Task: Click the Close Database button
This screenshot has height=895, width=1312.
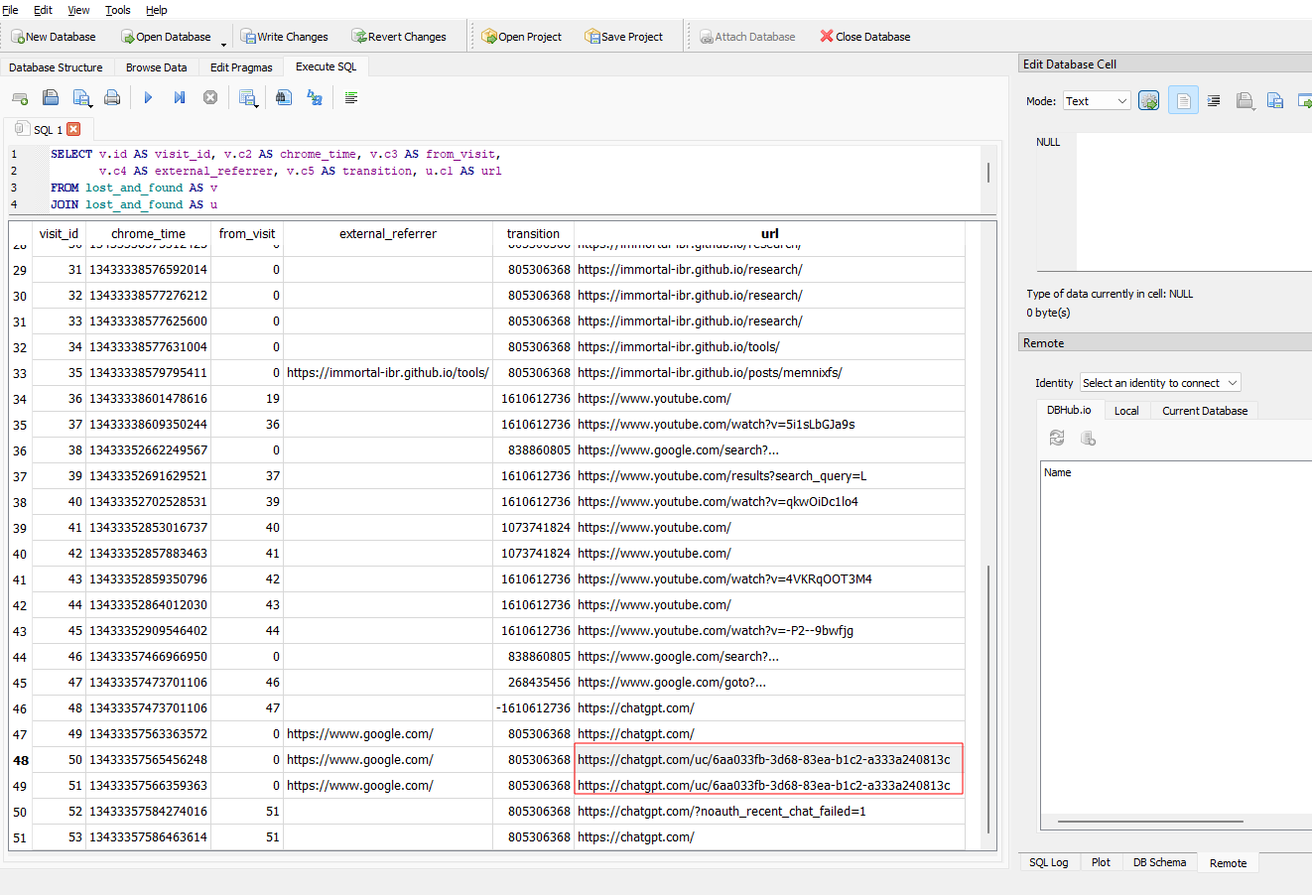Action: pos(865,37)
